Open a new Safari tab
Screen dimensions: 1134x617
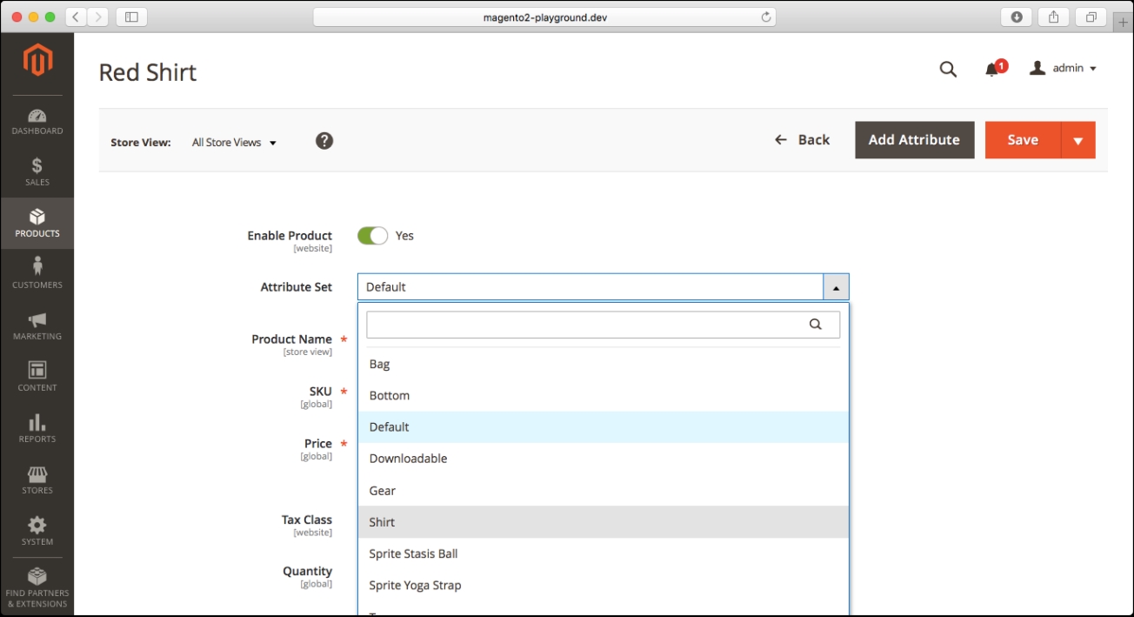[1124, 22]
